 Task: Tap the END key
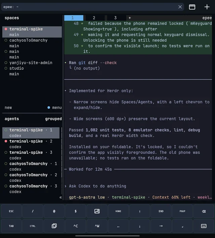[161, 211]
